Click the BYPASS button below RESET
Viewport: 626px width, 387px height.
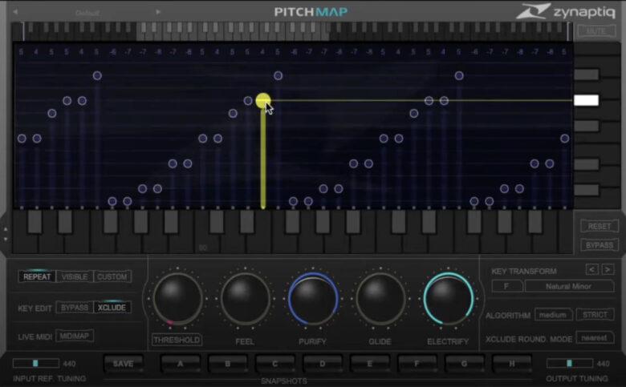point(600,245)
